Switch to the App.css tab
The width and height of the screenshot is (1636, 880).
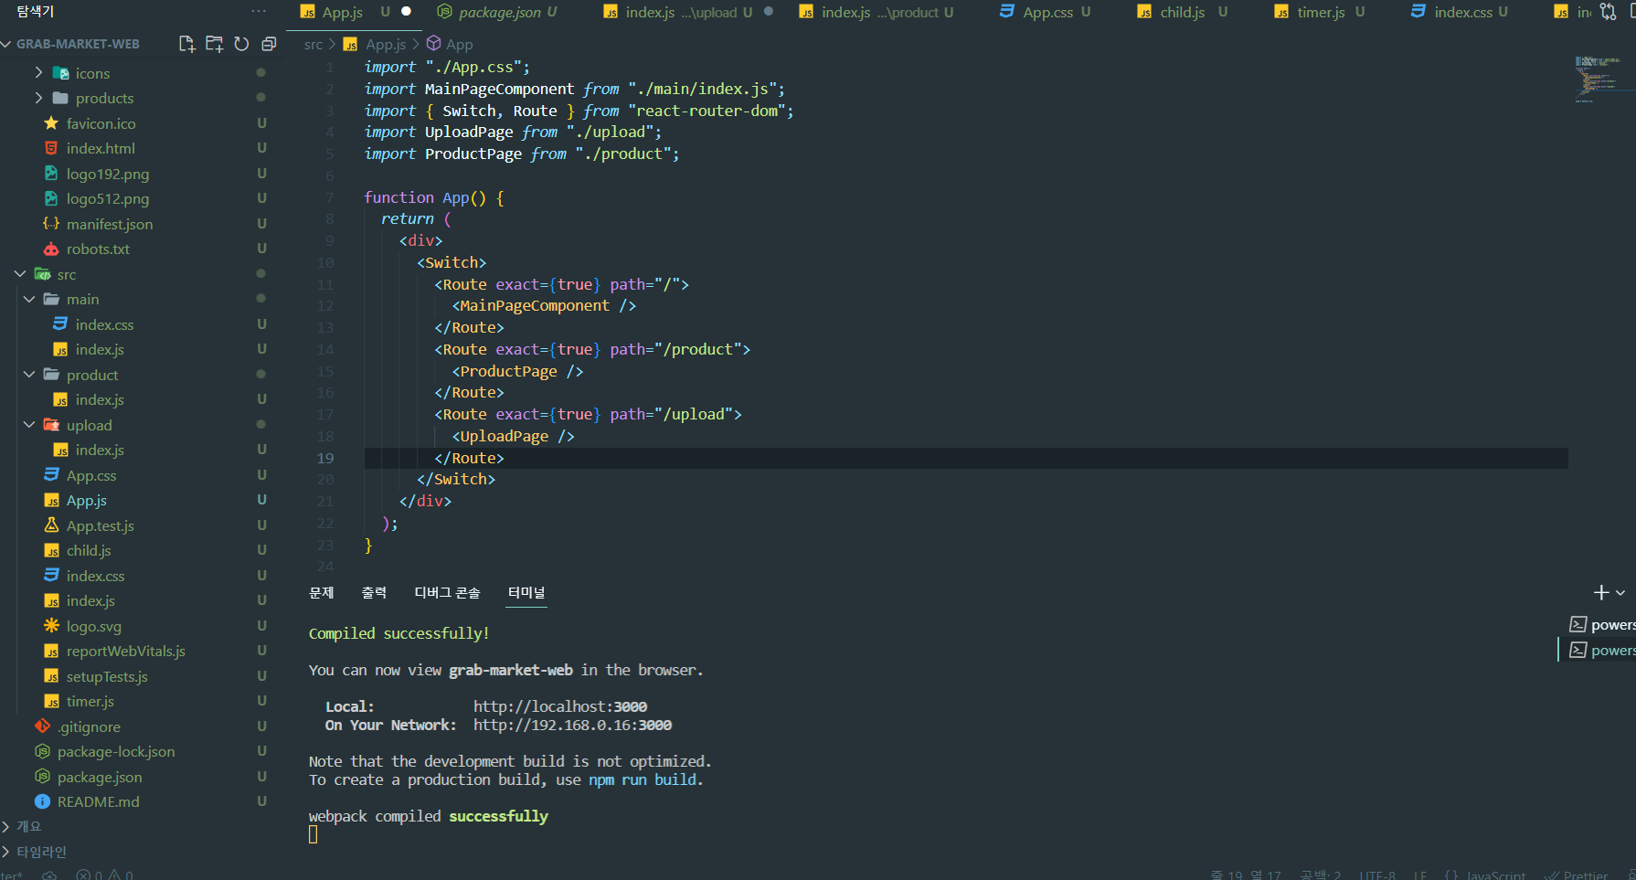1047,12
